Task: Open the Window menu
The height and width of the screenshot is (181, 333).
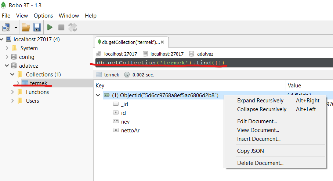Action: 69,16
